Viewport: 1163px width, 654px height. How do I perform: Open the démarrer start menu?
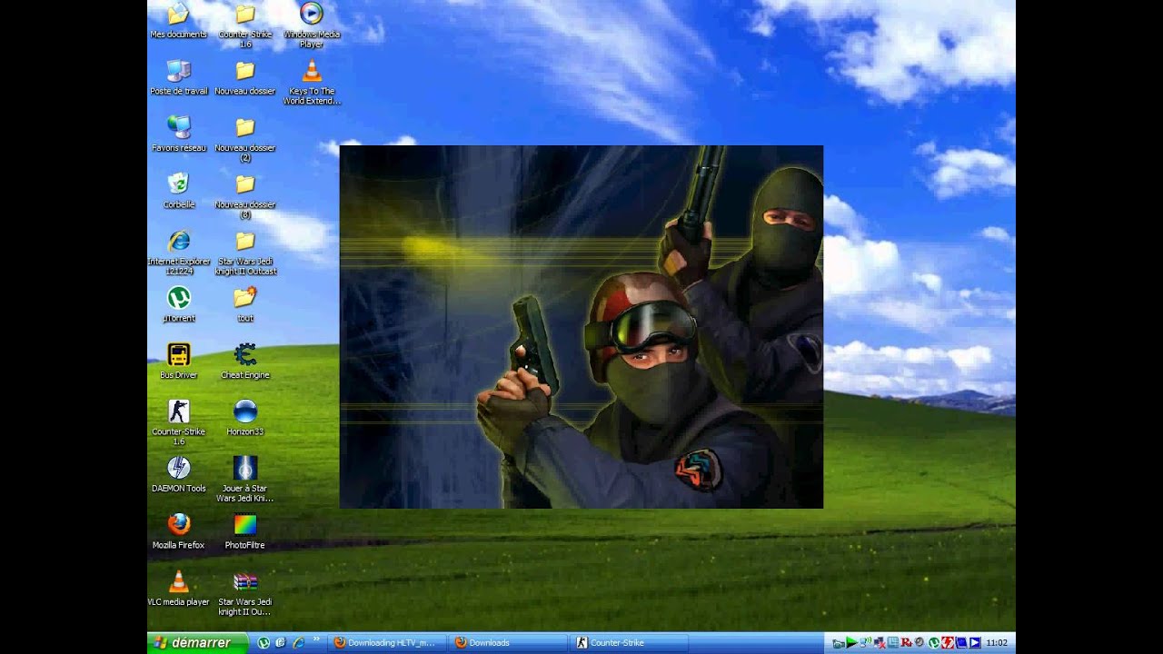pos(198,642)
